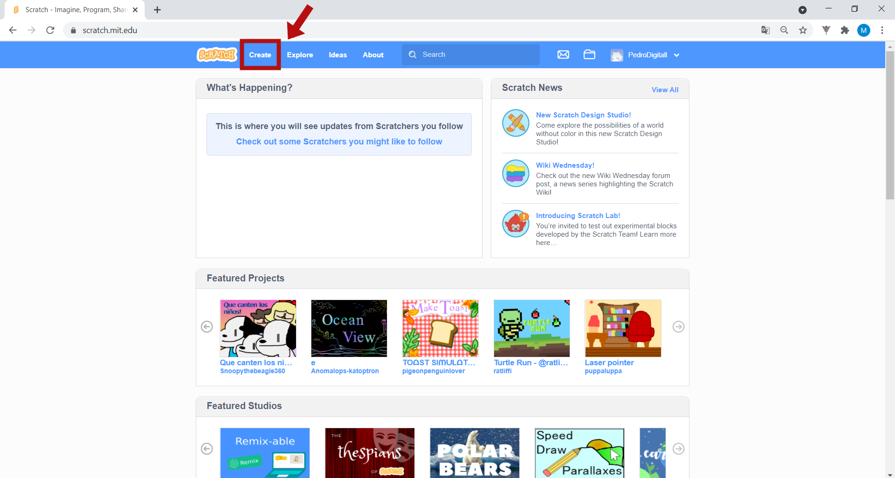
Task: Open the About page
Action: coord(373,55)
